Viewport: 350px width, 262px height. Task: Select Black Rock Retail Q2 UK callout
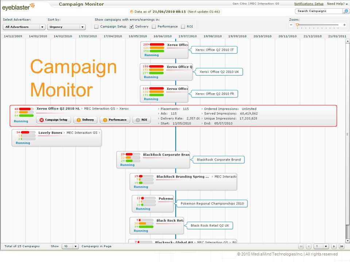pos(210,226)
